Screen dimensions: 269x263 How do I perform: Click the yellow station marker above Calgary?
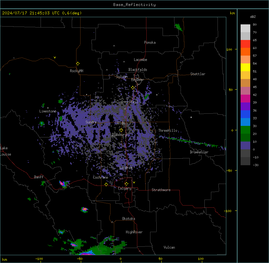point(126,184)
